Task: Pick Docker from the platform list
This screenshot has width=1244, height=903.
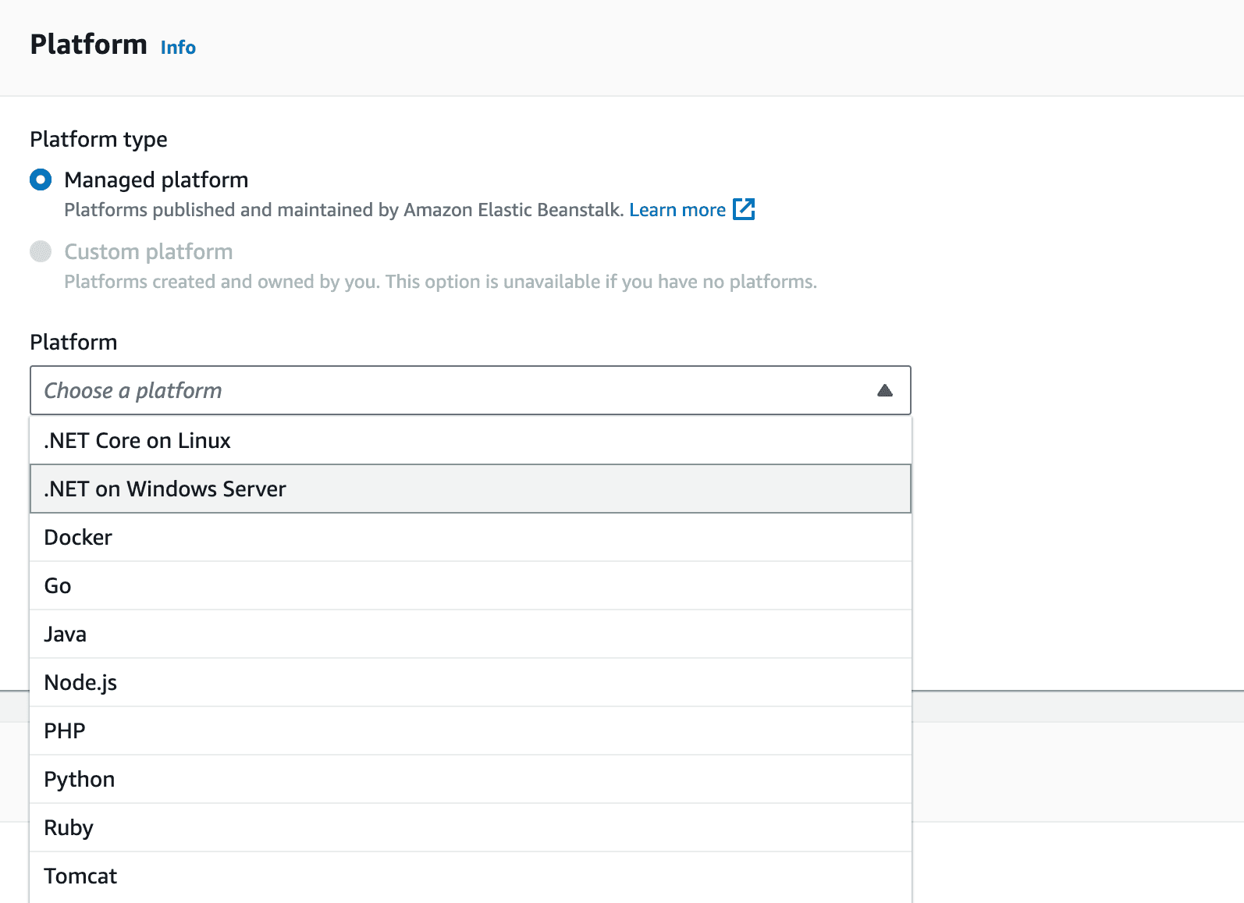Action: (x=471, y=537)
